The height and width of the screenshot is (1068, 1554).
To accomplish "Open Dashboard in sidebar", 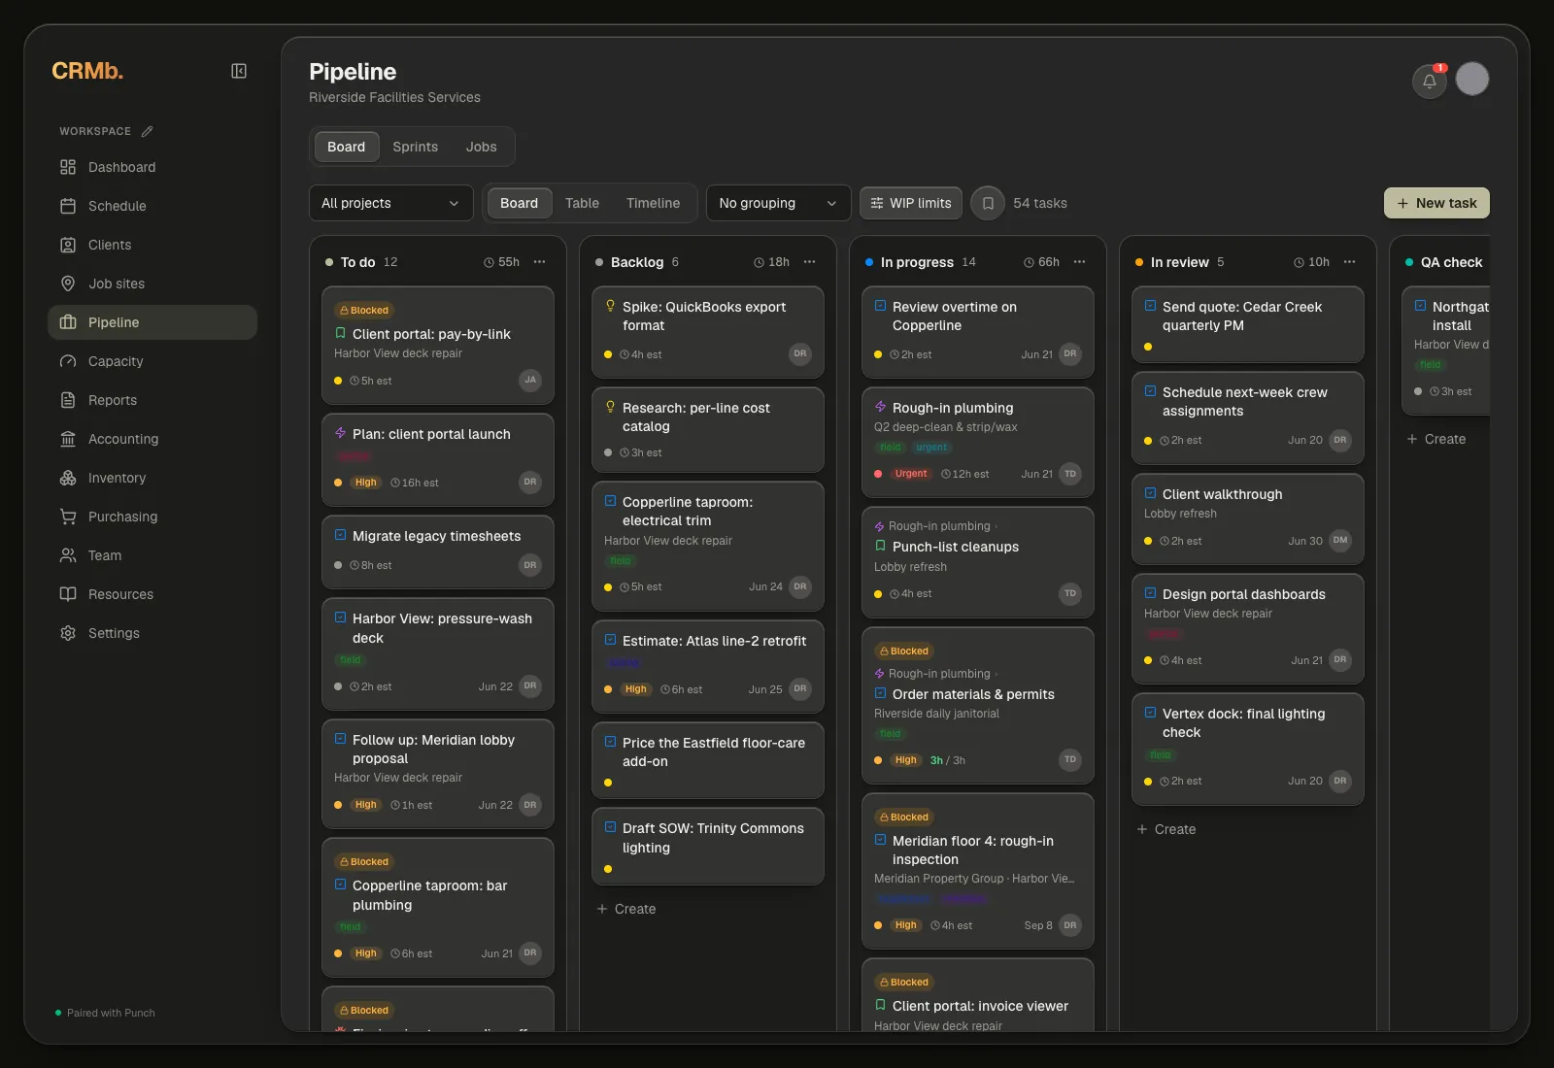I will point(152,167).
